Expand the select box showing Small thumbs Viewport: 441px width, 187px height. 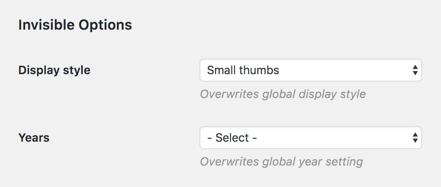310,70
